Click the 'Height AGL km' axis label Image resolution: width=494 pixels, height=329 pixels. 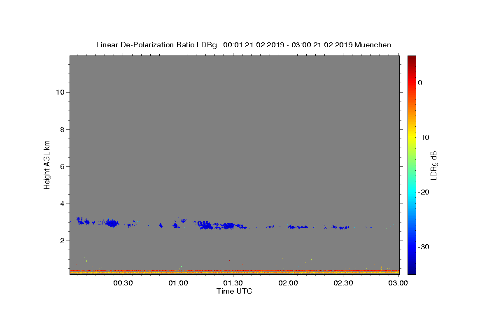(x=47, y=164)
